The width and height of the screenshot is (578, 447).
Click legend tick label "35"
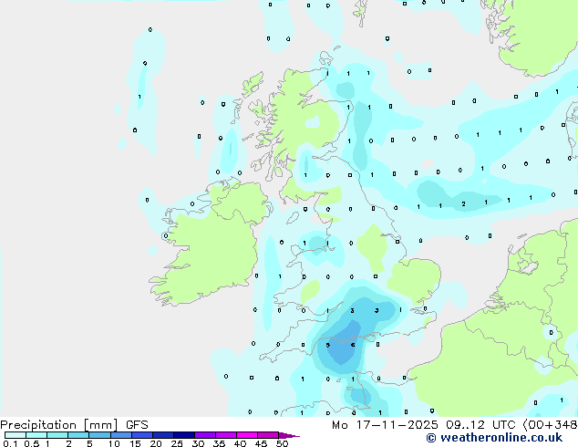point(219,443)
